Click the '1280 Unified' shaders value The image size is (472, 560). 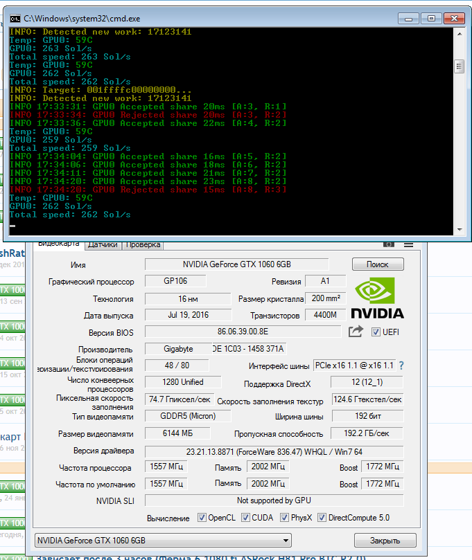pyautogui.click(x=183, y=382)
